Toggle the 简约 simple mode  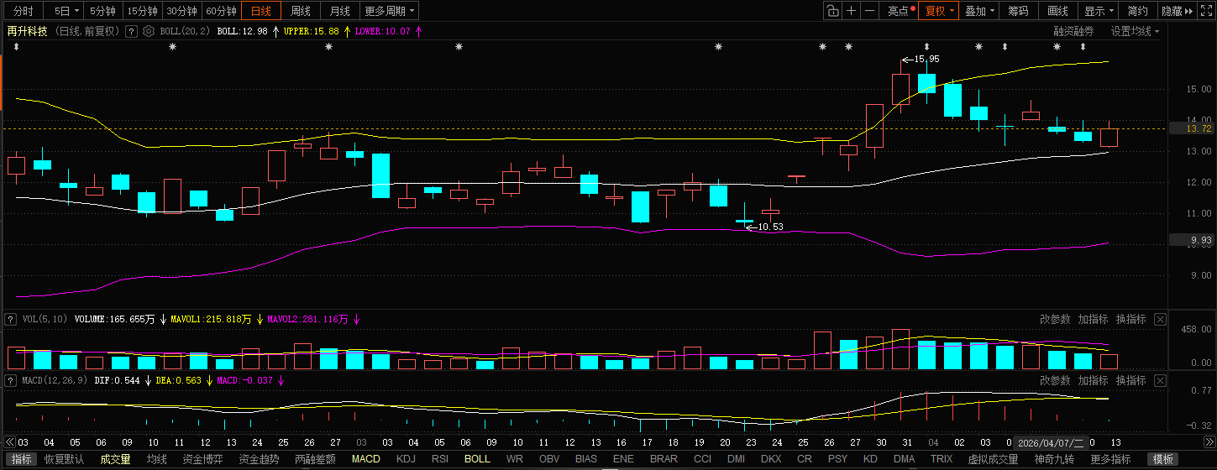pos(1138,11)
